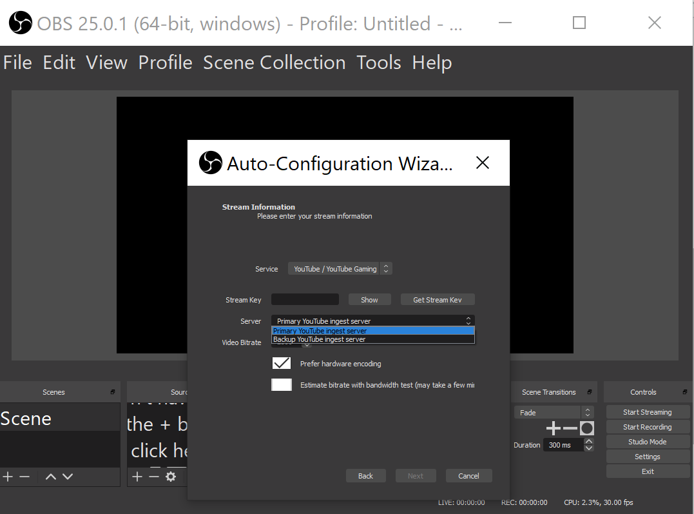Image resolution: width=694 pixels, height=514 pixels.
Task: Undock the Controls panel icon
Action: pyautogui.click(x=685, y=391)
